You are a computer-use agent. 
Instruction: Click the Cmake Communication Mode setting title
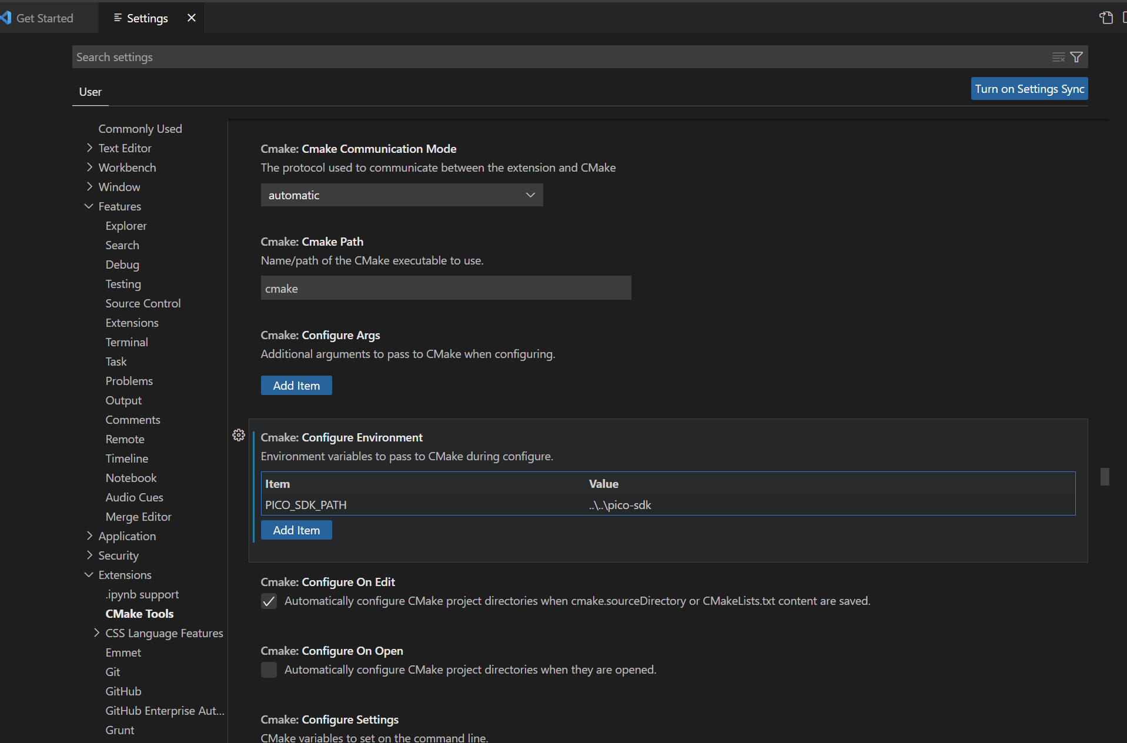click(359, 149)
